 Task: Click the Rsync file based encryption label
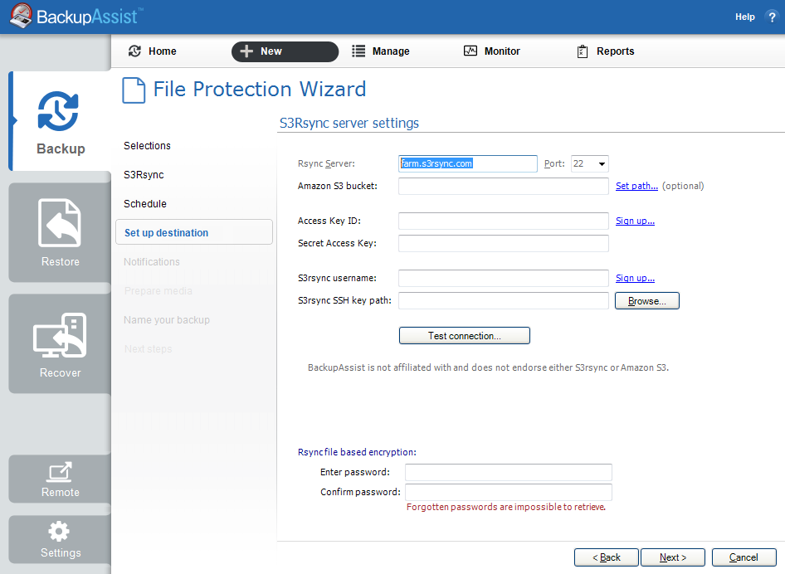point(357,452)
